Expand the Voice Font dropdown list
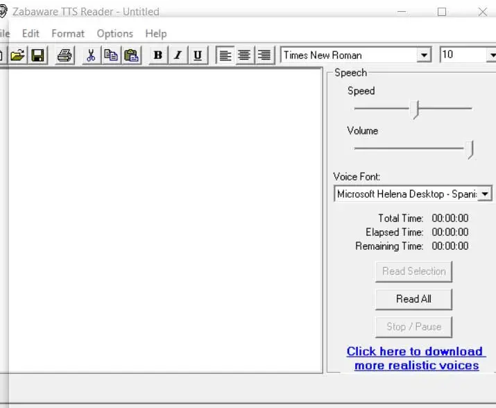The width and height of the screenshot is (496, 408). (485, 194)
